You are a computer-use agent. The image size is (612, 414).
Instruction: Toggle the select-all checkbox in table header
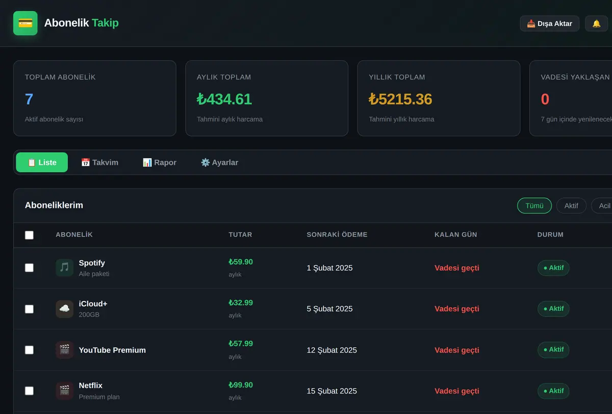coord(29,235)
